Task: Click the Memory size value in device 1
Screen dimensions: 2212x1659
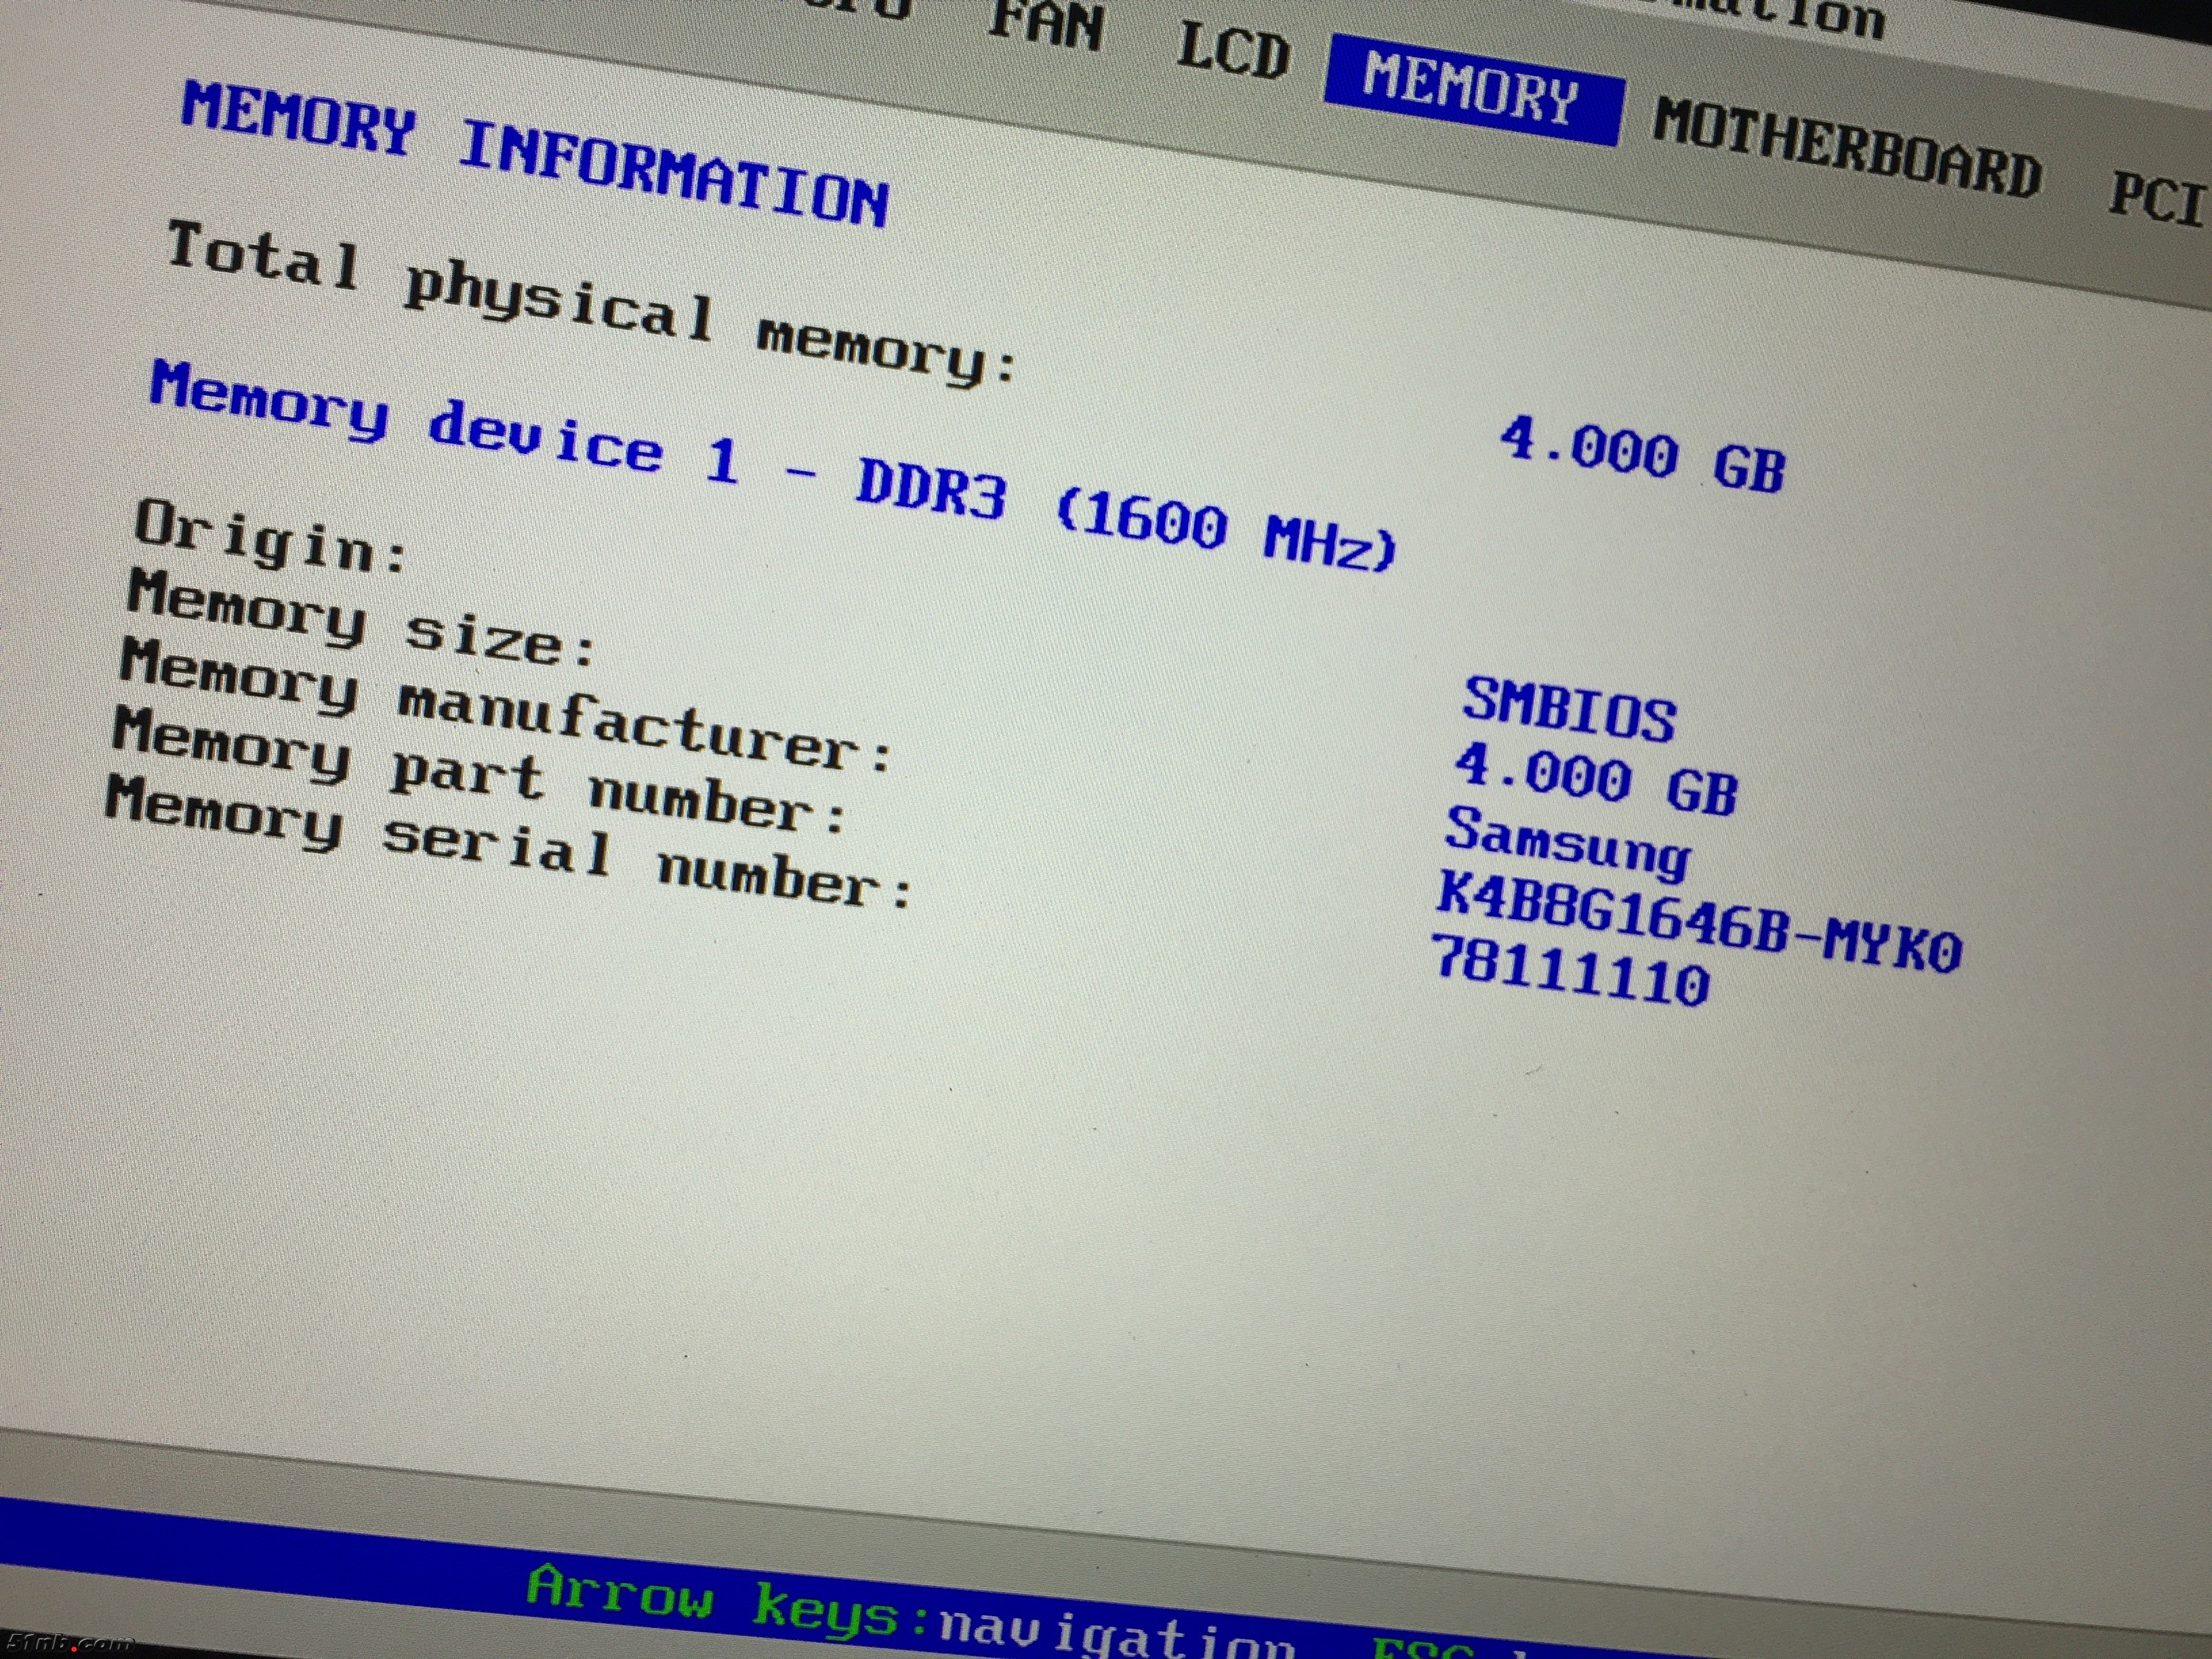Action: (1596, 780)
